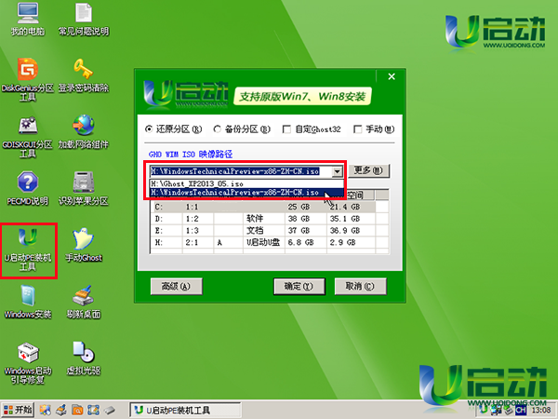558x419 pixels.
Task: Click the 刷新桌面 brush icon
Action: (84, 302)
